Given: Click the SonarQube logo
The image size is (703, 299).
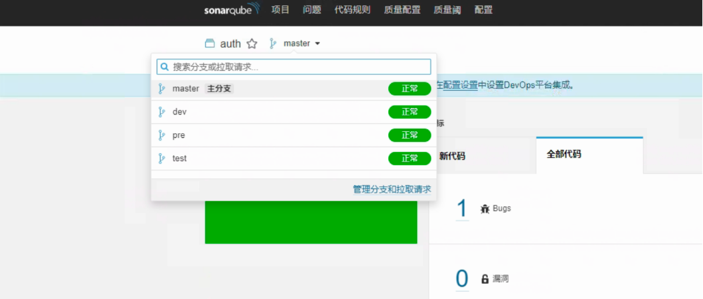Looking at the screenshot, I should [x=232, y=9].
